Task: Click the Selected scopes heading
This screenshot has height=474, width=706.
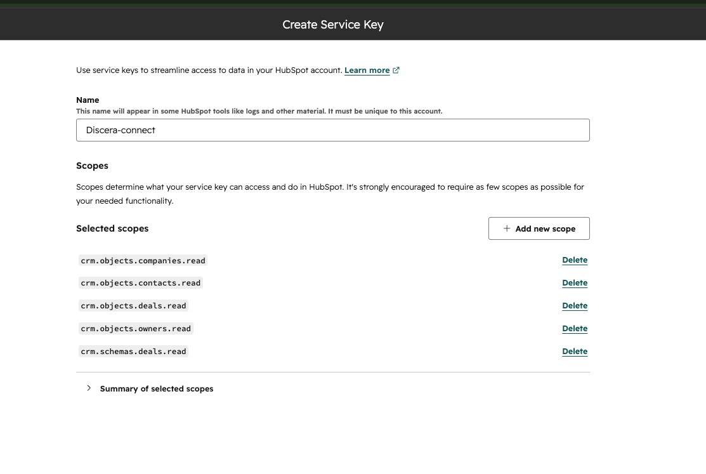Action: pyautogui.click(x=112, y=228)
